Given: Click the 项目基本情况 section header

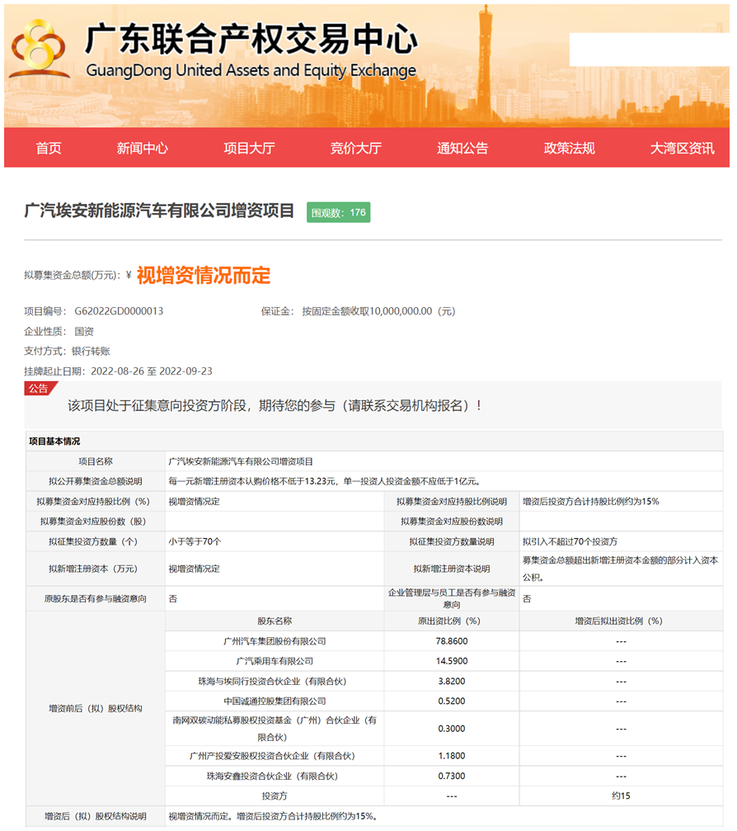Looking at the screenshot, I should click(54, 441).
